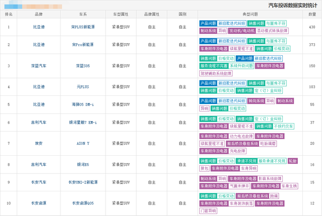The height and width of the screenshot is (216, 322).
Task: Click the 国别 column header
Action: [x=182, y=14]
